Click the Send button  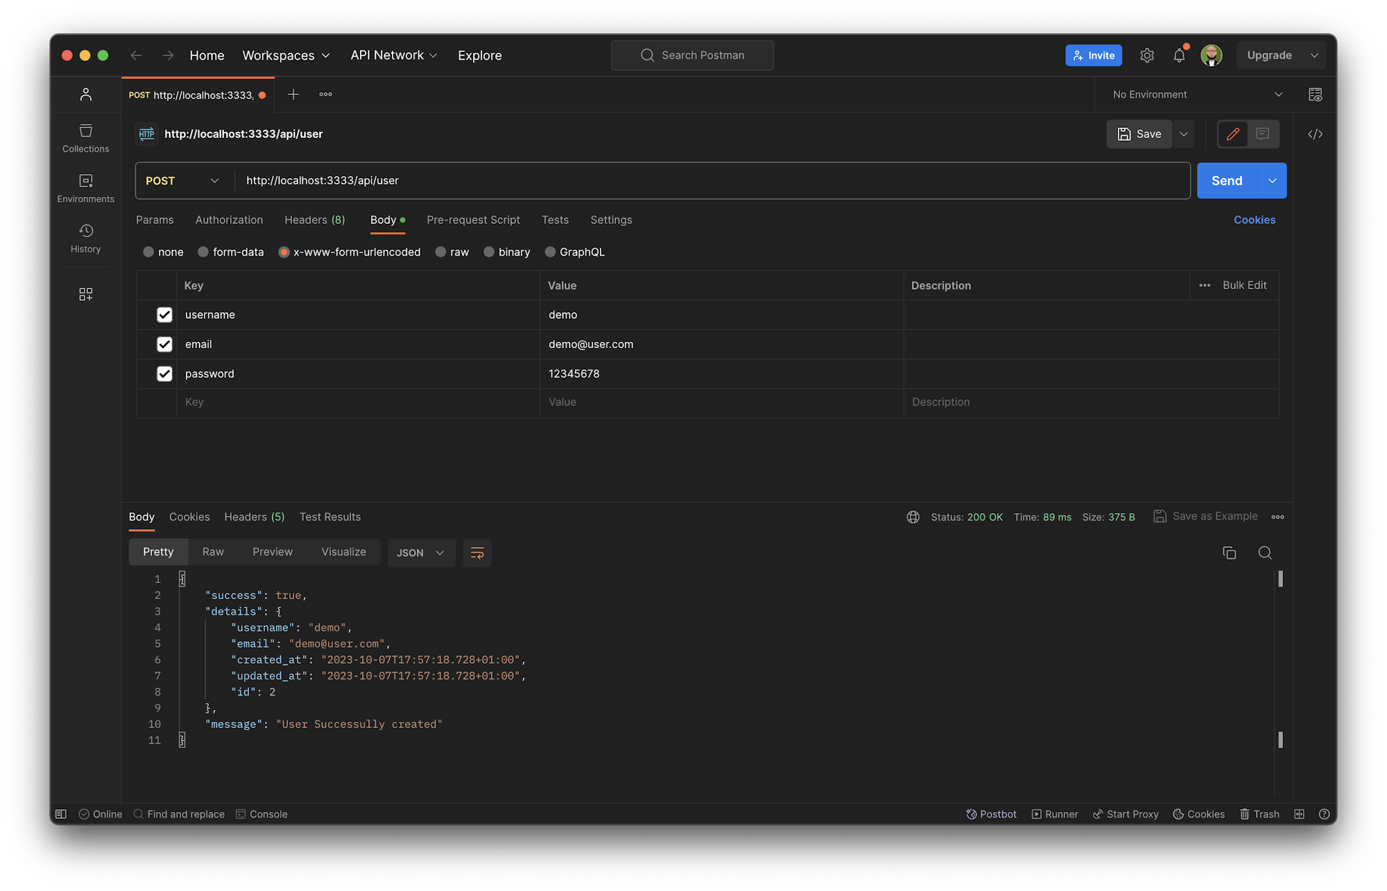pos(1226,180)
